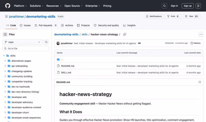Screen dimensions: 206x122
Task: Select developer-churn in file tree
Action: point(20,112)
